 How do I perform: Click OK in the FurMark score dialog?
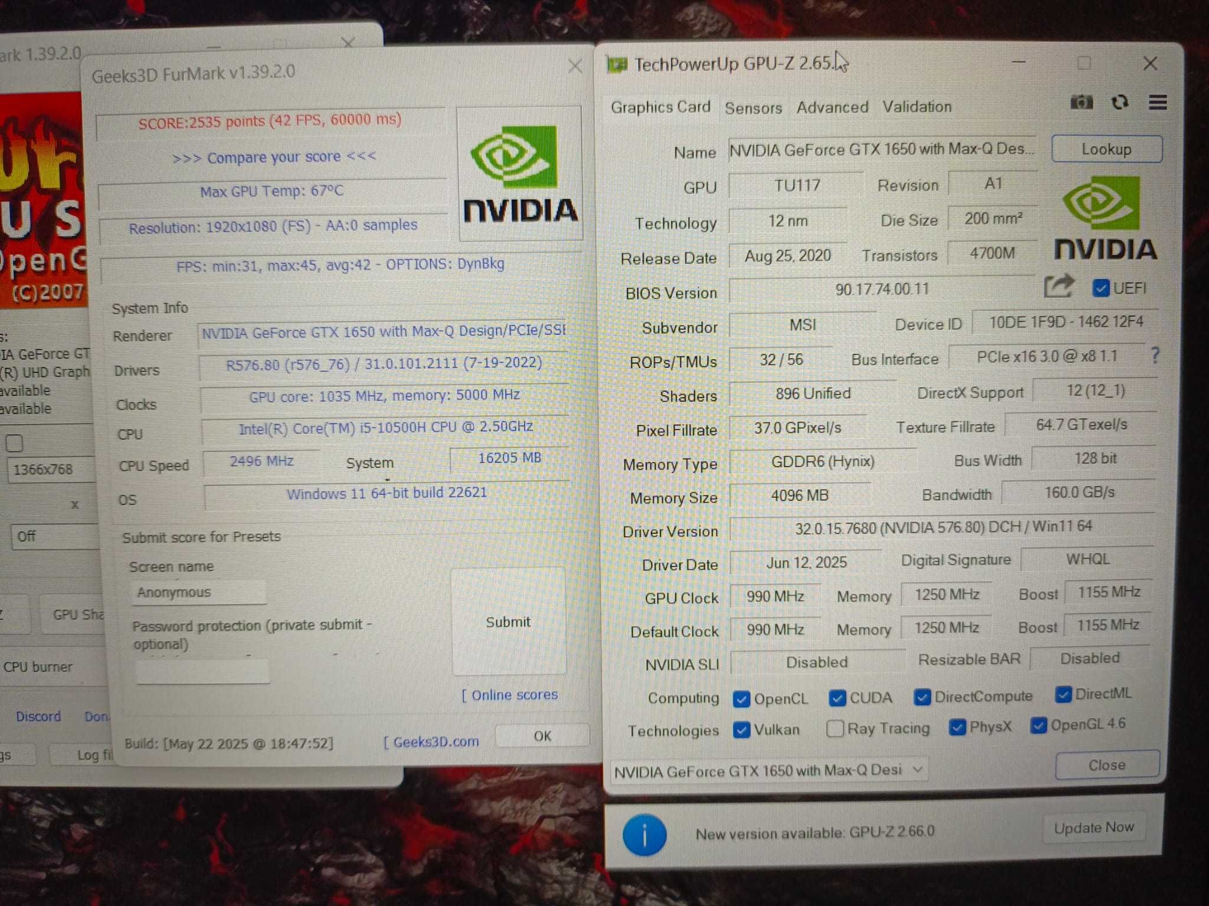[543, 736]
